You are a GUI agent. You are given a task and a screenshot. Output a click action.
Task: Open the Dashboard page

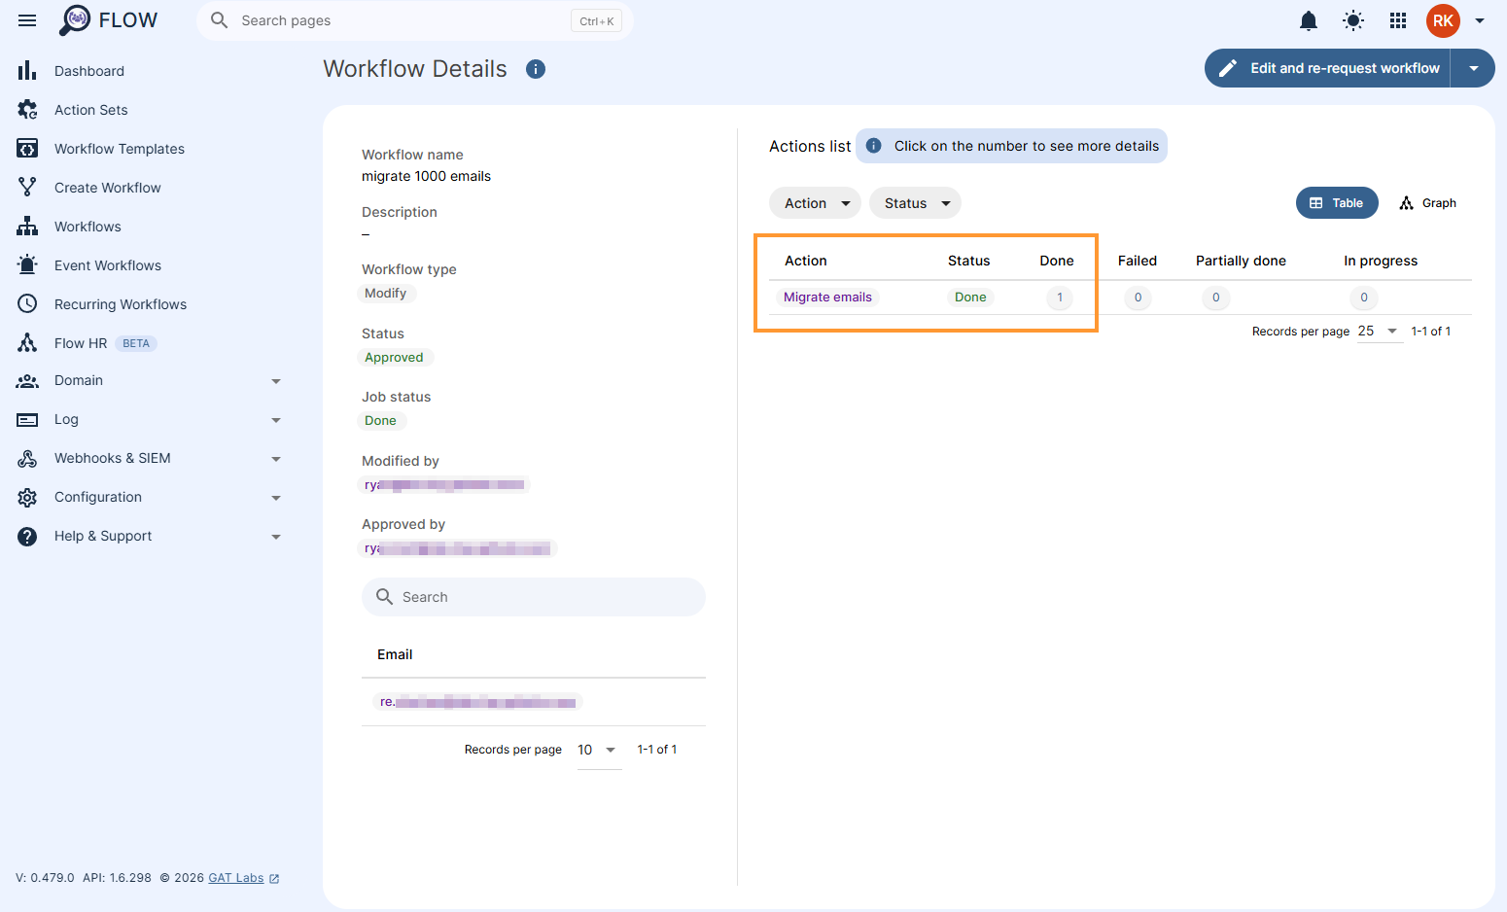[x=89, y=71]
